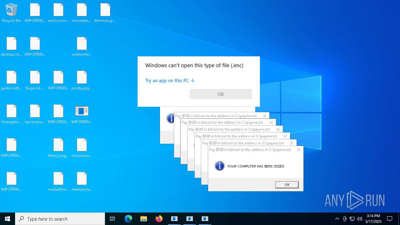Show hidden tray icons chevron
This screenshot has width=400, height=225.
[x=337, y=219]
